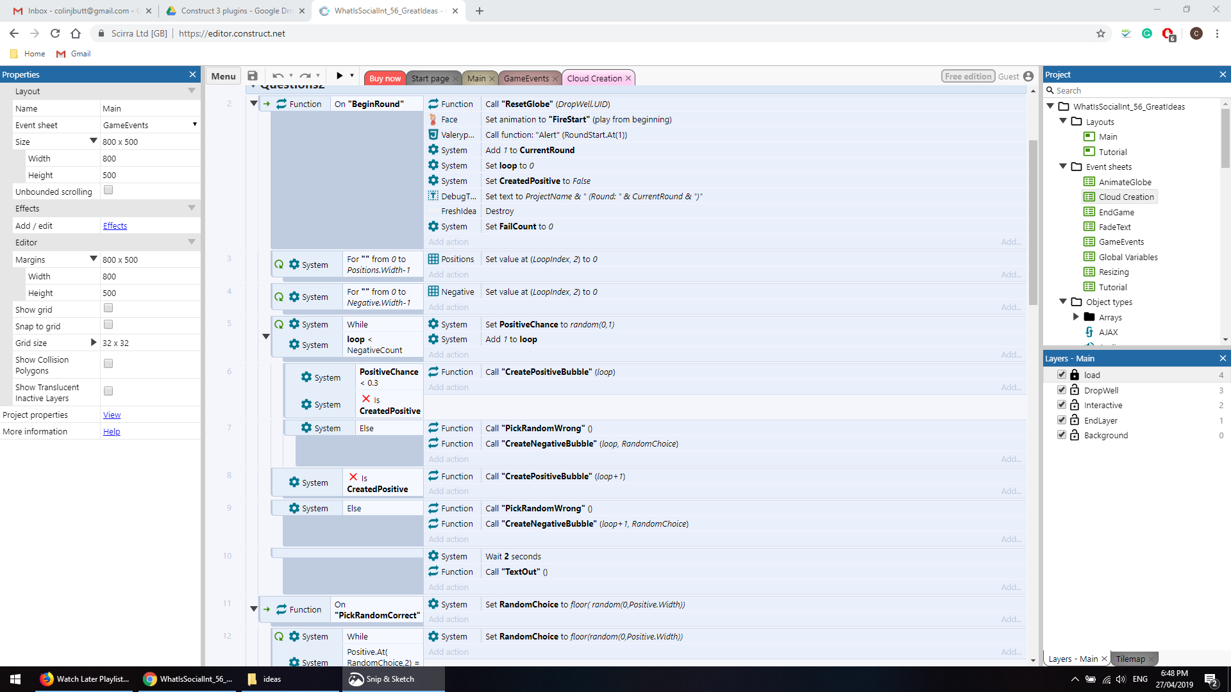Click the Positions array action icon
This screenshot has width=1231, height=692.
coord(433,259)
